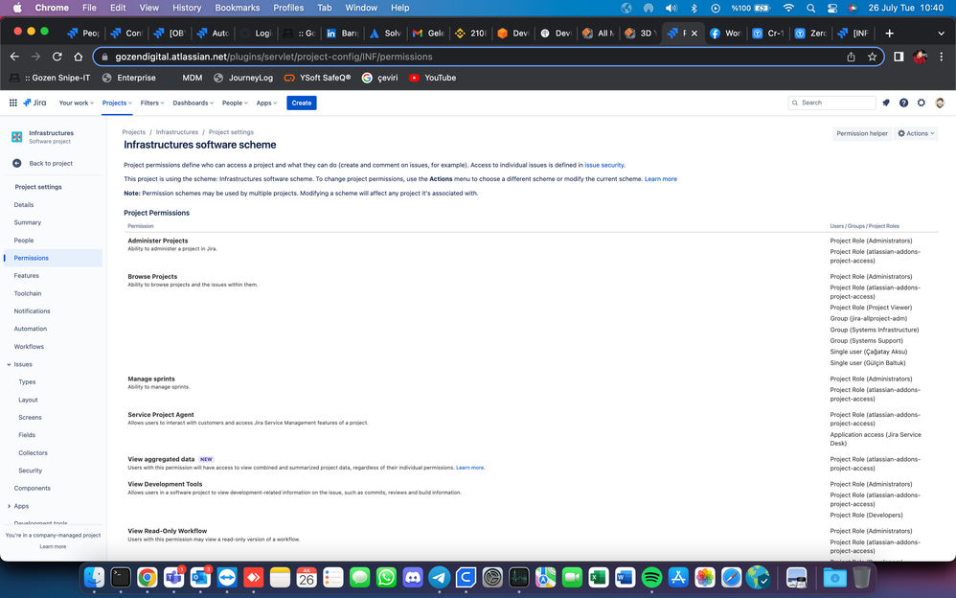Open the Dashboards dropdown menu

click(193, 103)
